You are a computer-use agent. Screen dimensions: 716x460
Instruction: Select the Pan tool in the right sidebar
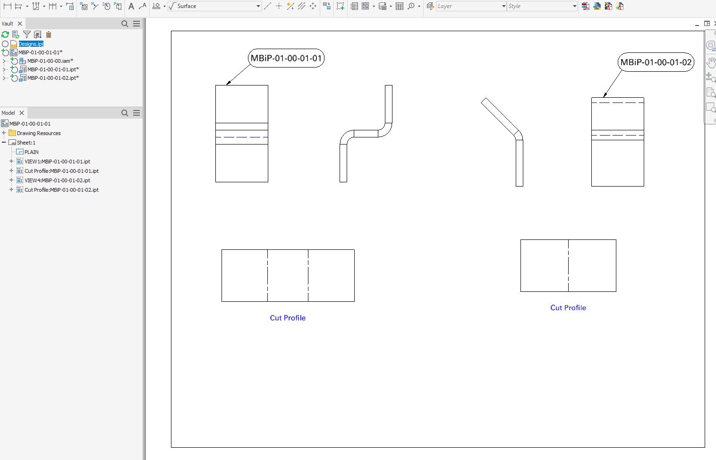[711, 62]
